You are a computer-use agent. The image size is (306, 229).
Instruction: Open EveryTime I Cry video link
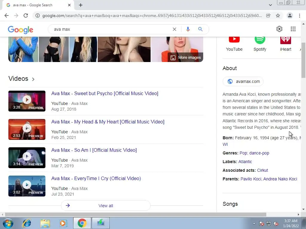pos(96,179)
